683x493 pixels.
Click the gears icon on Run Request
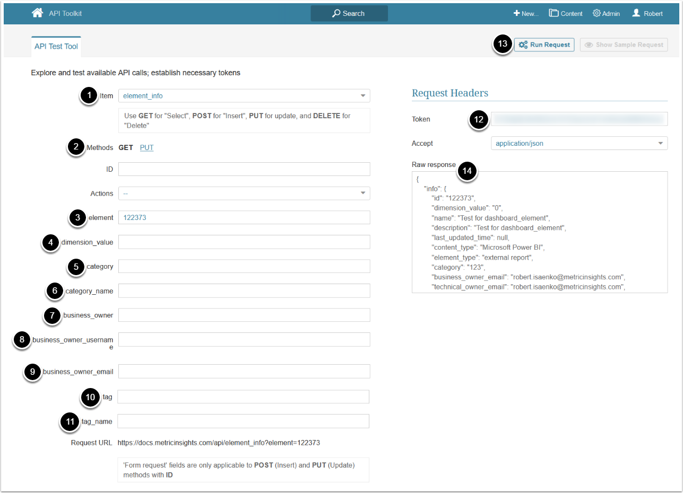523,45
